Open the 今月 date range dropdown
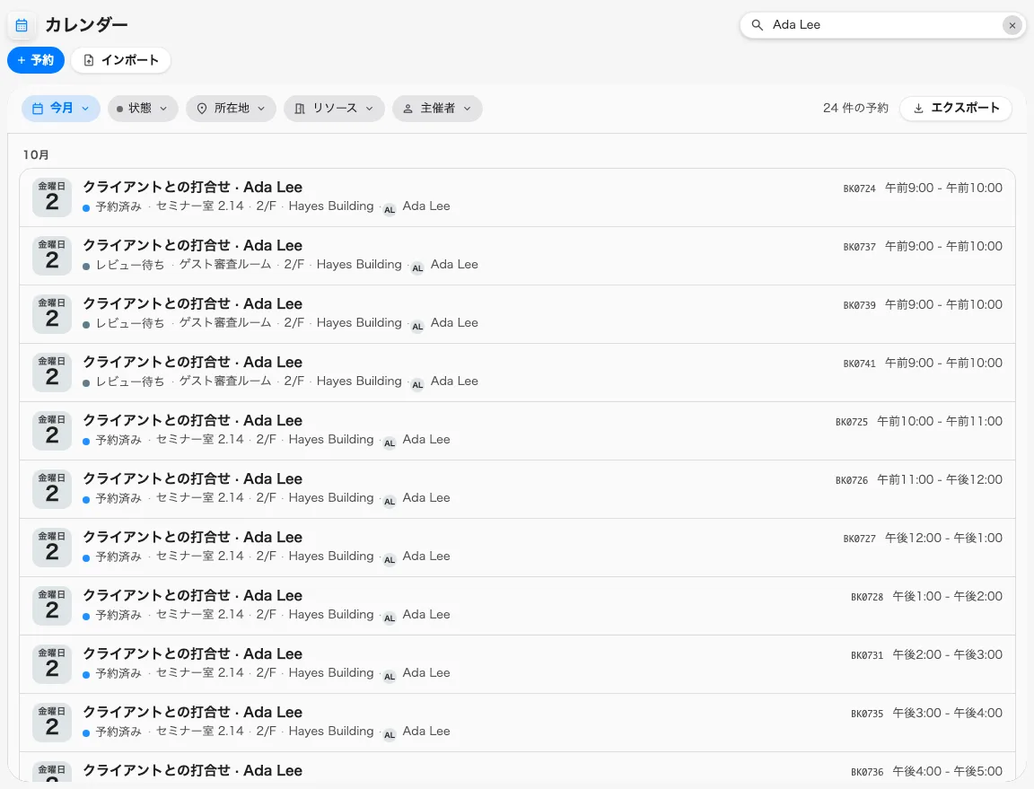Screen dimensions: 1034x789 tap(61, 109)
